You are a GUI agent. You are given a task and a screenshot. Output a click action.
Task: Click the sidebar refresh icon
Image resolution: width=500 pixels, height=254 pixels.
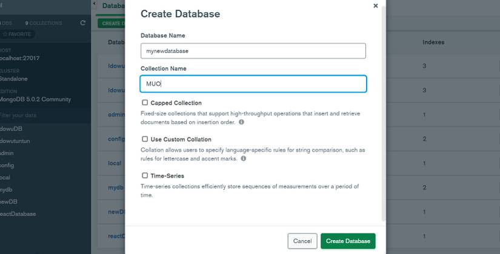(83, 23)
